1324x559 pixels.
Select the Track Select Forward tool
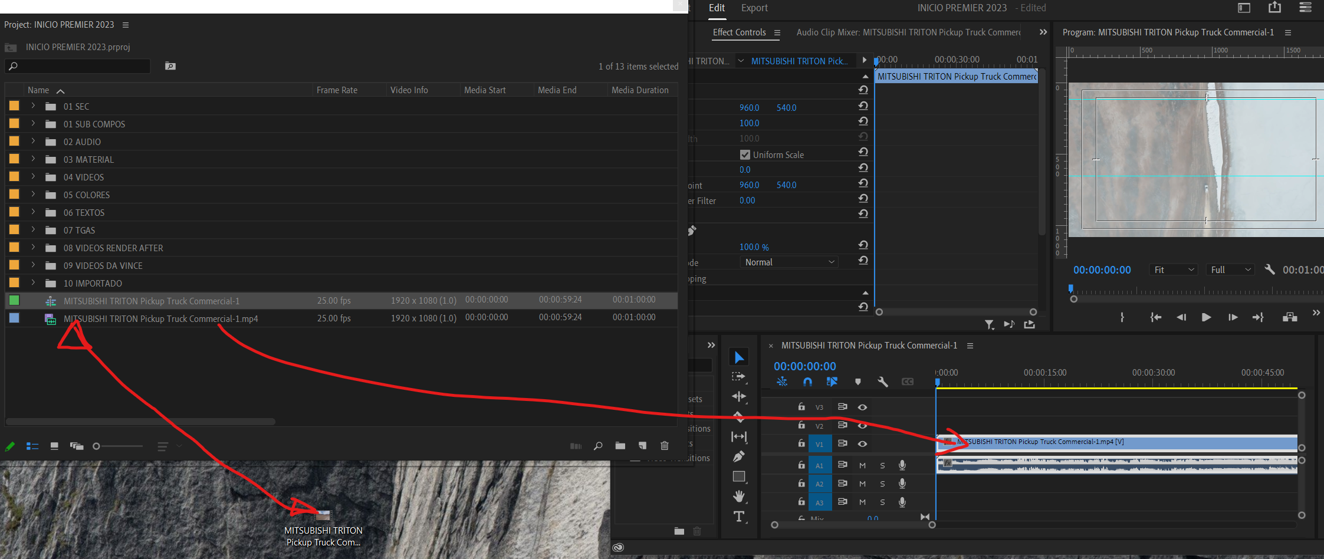tap(739, 376)
